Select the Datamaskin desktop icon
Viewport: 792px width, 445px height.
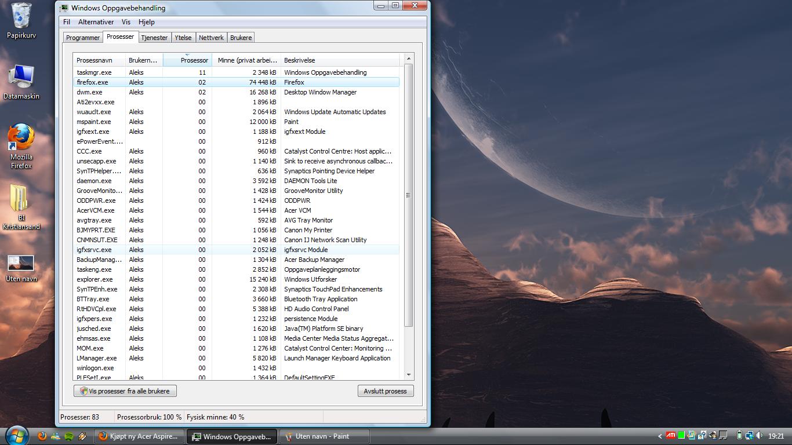point(21,82)
